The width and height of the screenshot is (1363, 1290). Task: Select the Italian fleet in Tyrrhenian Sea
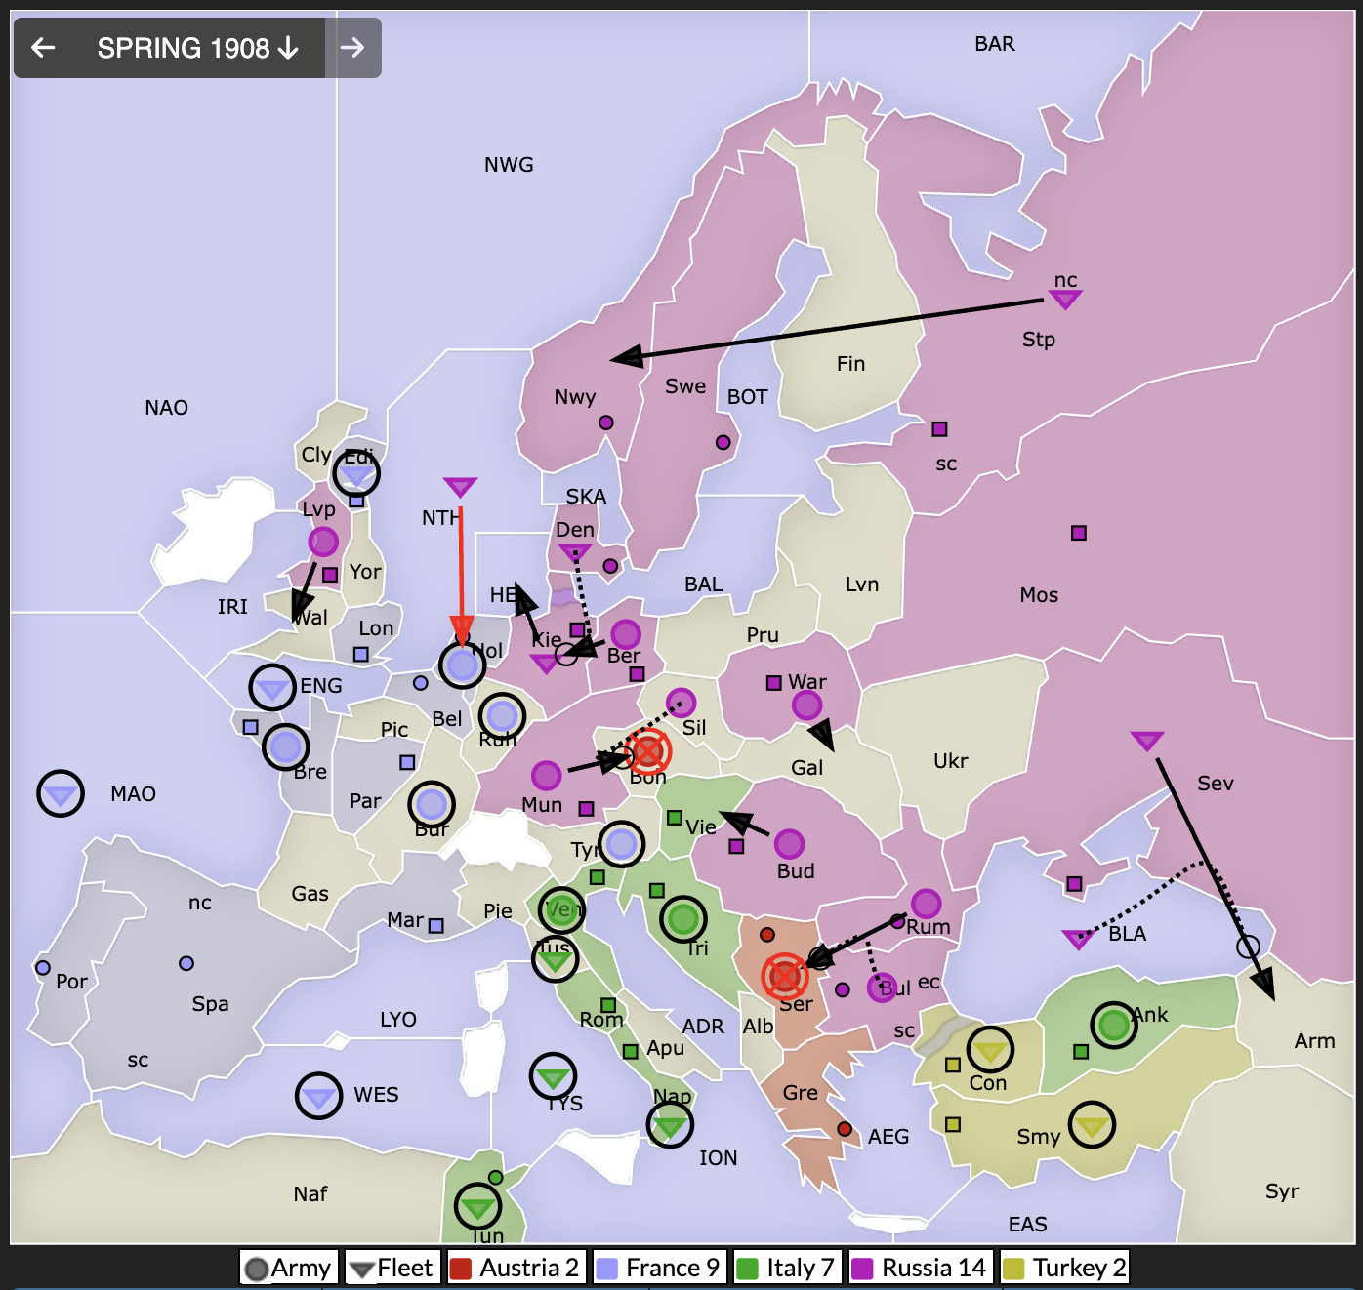553,1076
